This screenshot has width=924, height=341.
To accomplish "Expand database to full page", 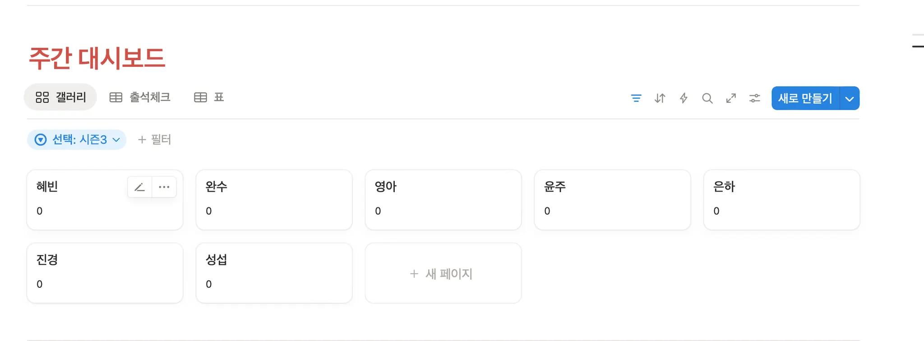I will click(x=731, y=98).
